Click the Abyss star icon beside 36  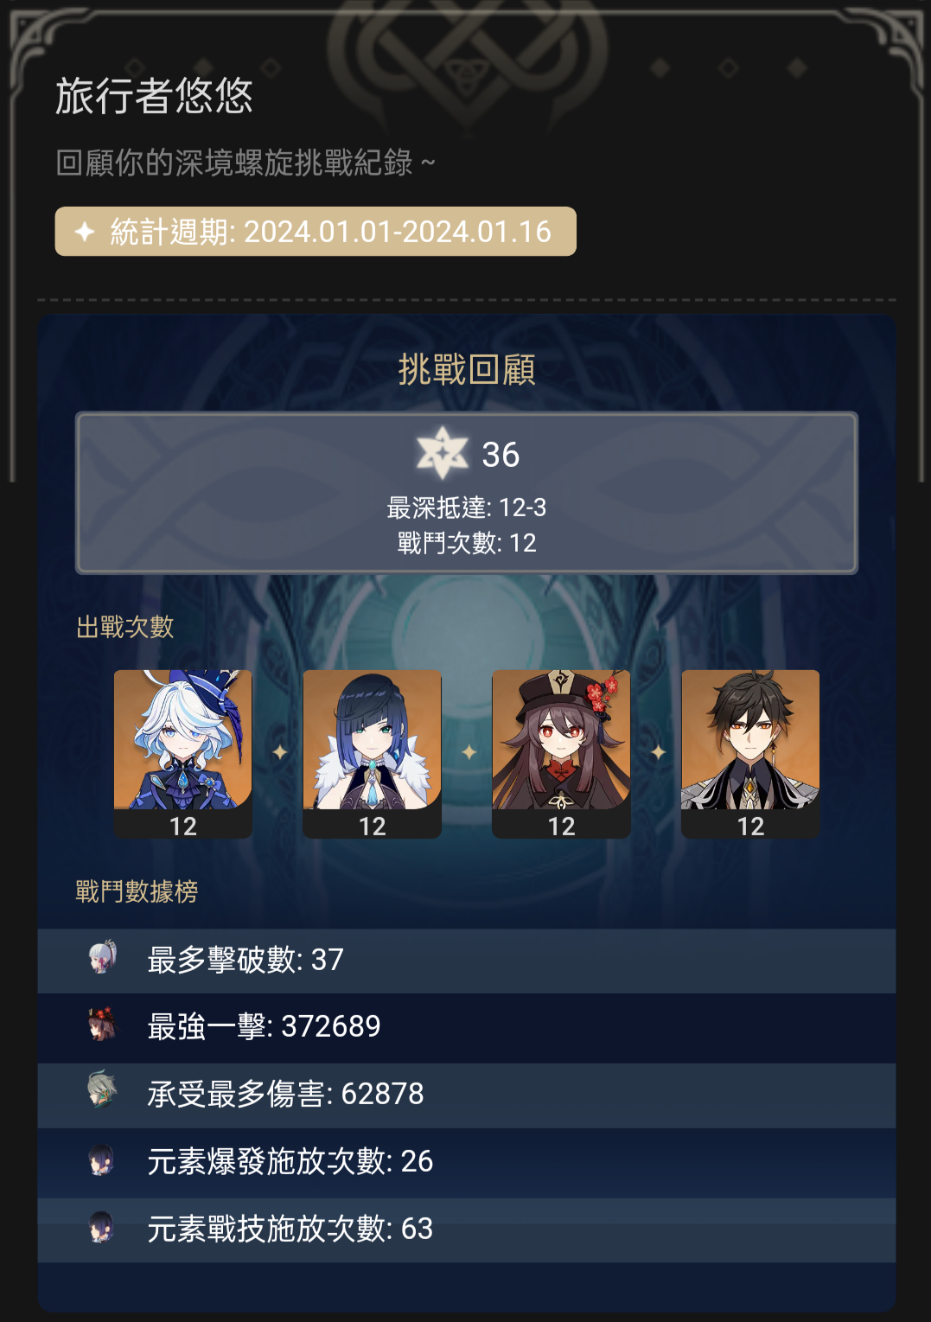(x=442, y=453)
